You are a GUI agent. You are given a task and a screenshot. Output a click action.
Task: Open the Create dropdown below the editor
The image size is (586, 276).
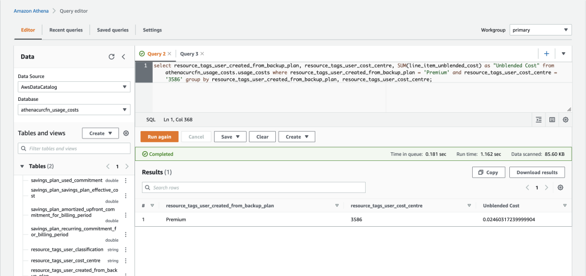pos(297,137)
